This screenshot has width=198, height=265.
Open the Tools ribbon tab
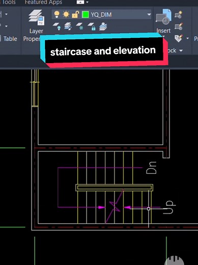[x=9, y=2]
